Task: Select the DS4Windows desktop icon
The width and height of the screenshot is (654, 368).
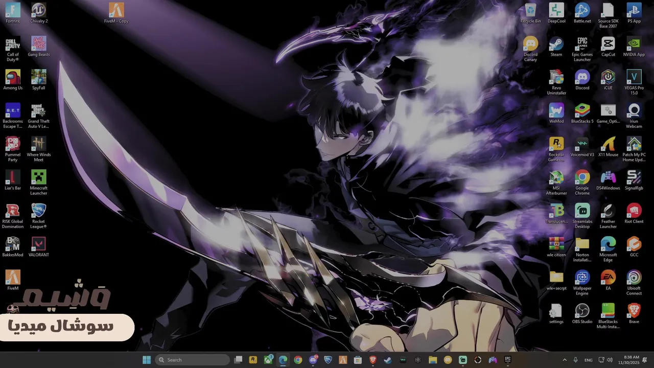Action: click(x=608, y=180)
